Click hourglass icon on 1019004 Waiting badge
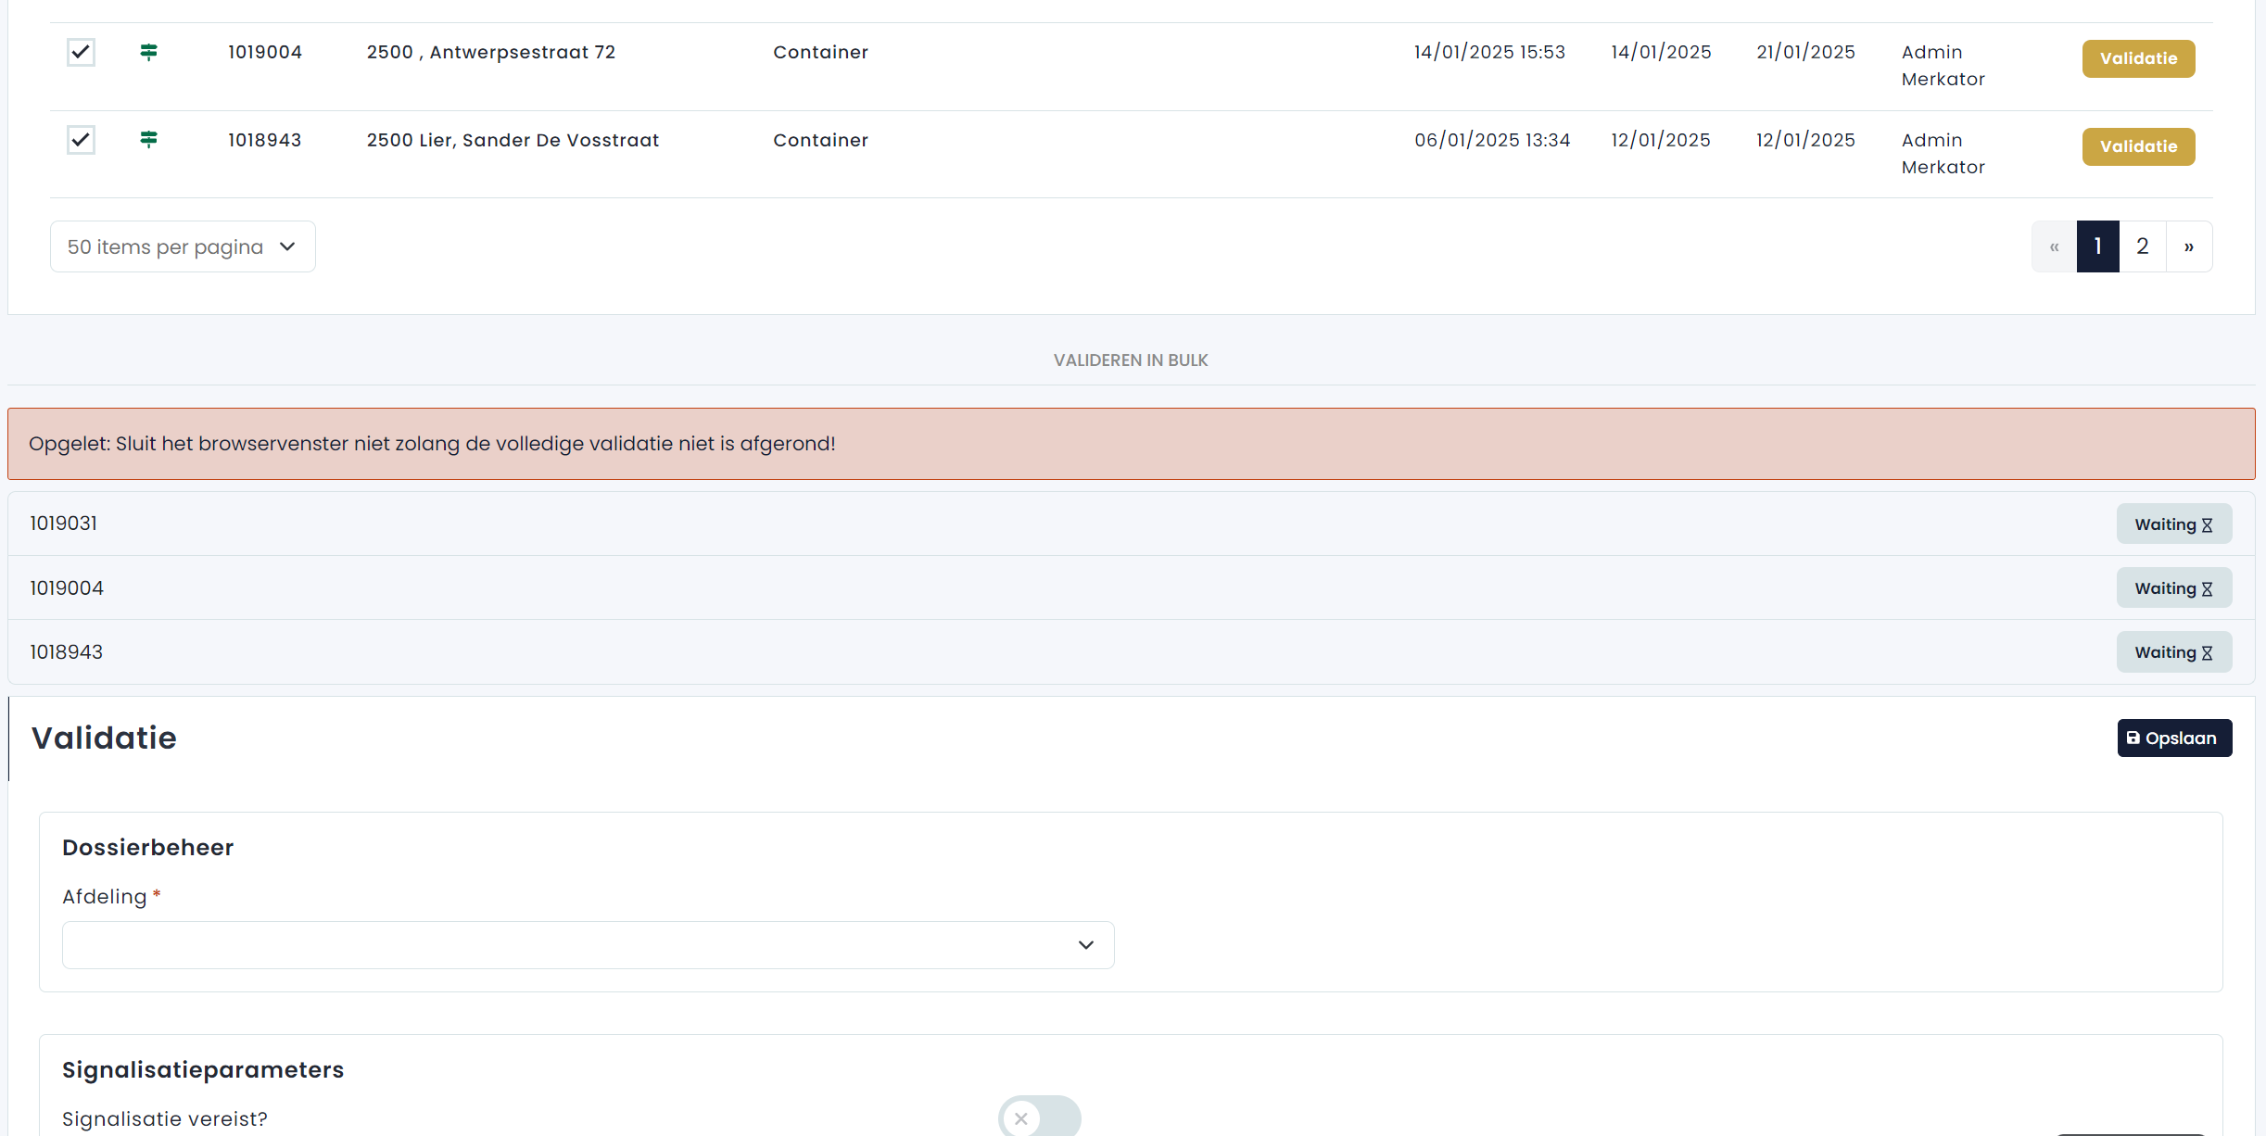2266x1136 pixels. (2207, 589)
